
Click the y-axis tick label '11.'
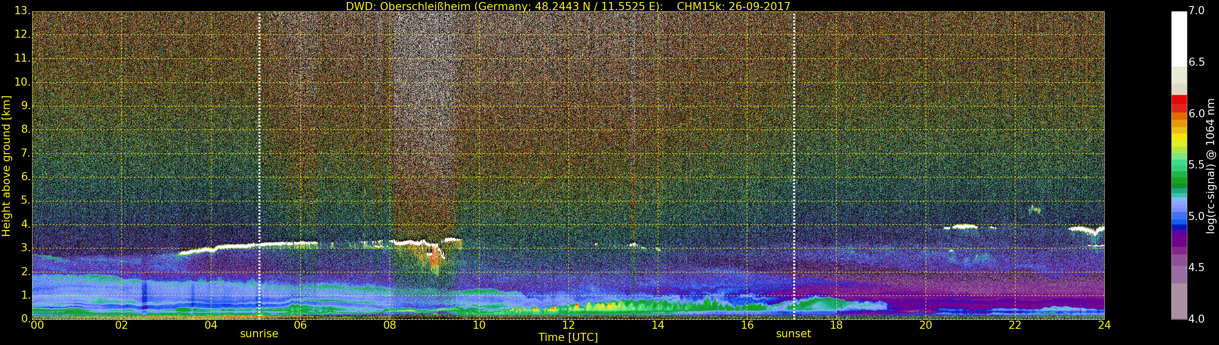[x=22, y=58]
